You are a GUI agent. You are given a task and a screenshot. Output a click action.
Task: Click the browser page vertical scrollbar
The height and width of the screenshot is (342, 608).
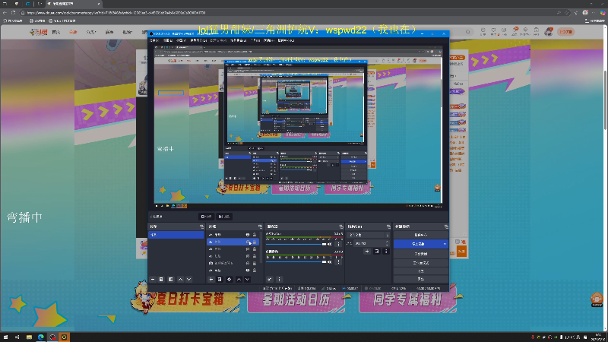[606, 101]
